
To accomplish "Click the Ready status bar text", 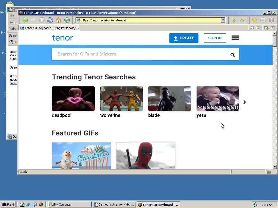I will pos(23,172).
